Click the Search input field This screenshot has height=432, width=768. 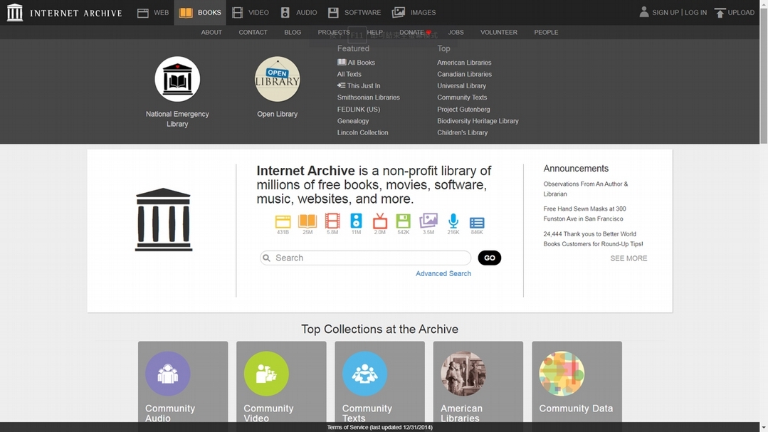[x=365, y=258]
